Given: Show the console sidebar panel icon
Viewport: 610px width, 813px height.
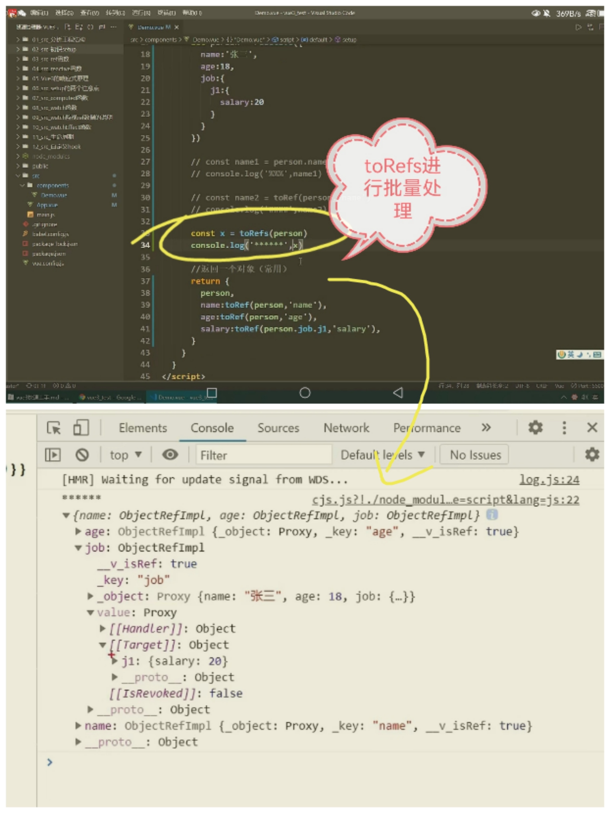Looking at the screenshot, I should tap(53, 455).
